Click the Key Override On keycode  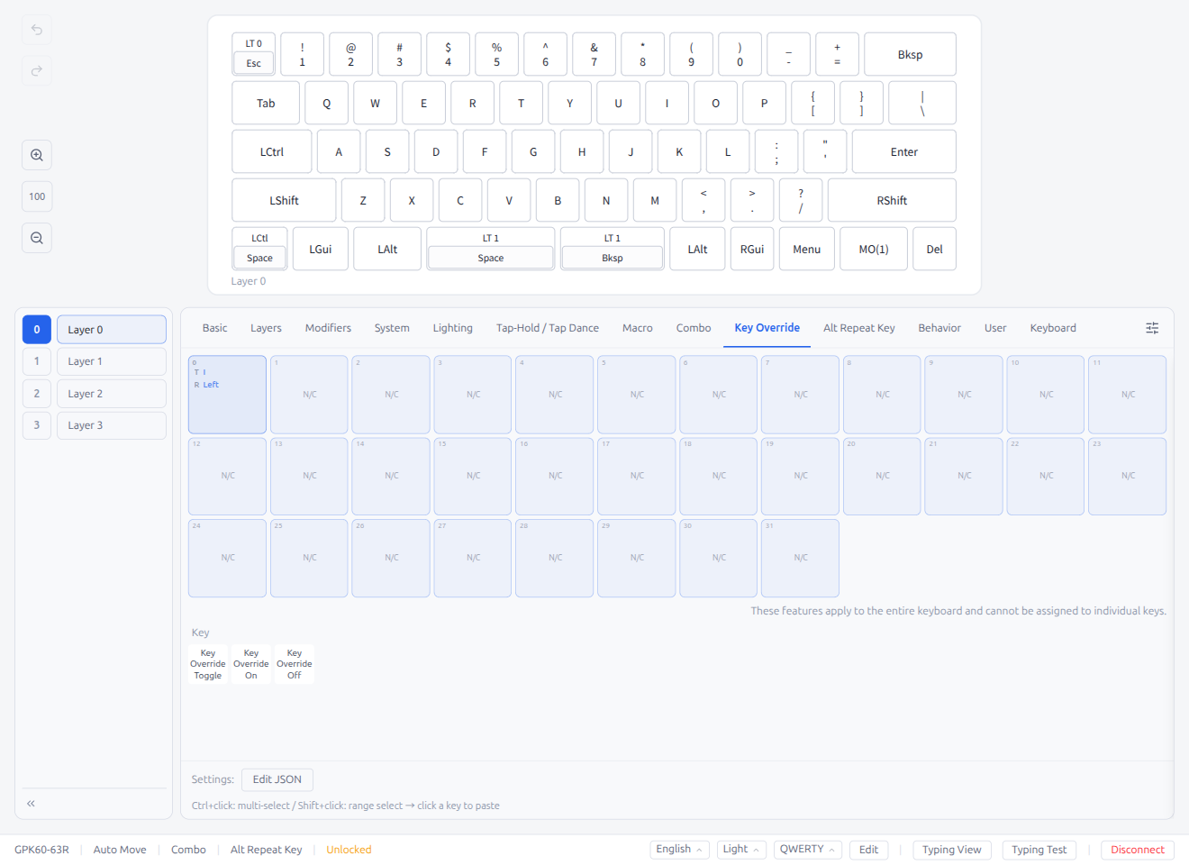[x=251, y=664]
